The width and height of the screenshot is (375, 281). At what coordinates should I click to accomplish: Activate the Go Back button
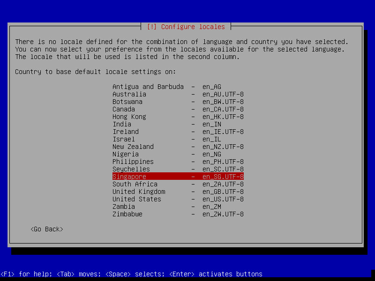47,229
